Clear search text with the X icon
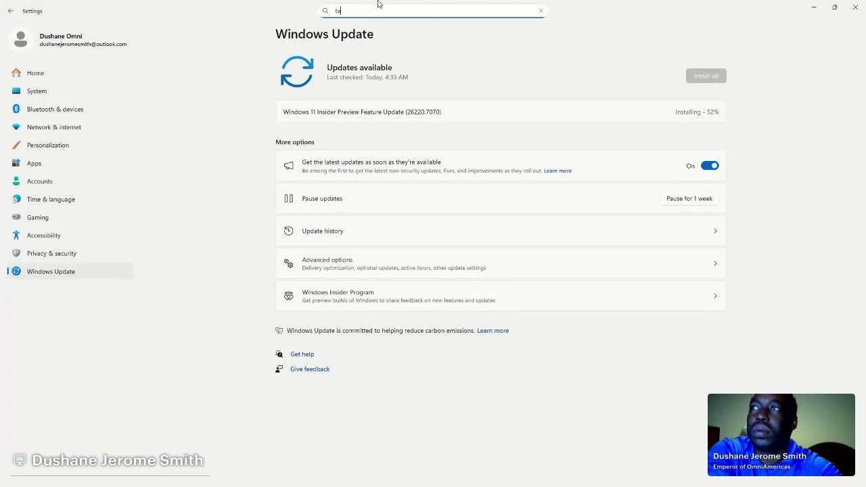This screenshot has width=866, height=487. point(541,11)
